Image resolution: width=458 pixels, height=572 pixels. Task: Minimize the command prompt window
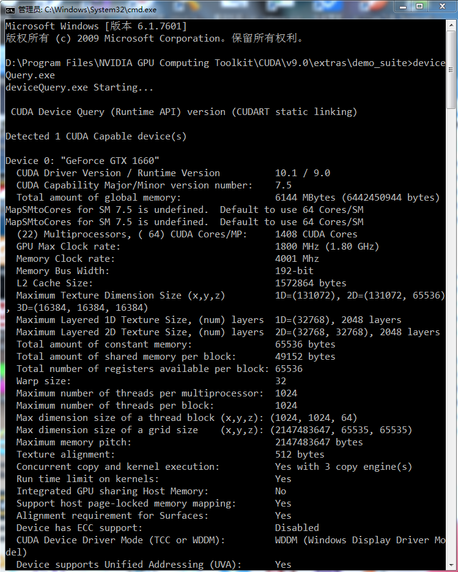click(403, 7)
